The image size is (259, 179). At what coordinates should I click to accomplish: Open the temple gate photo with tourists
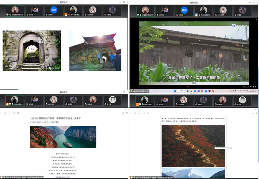pos(95,51)
